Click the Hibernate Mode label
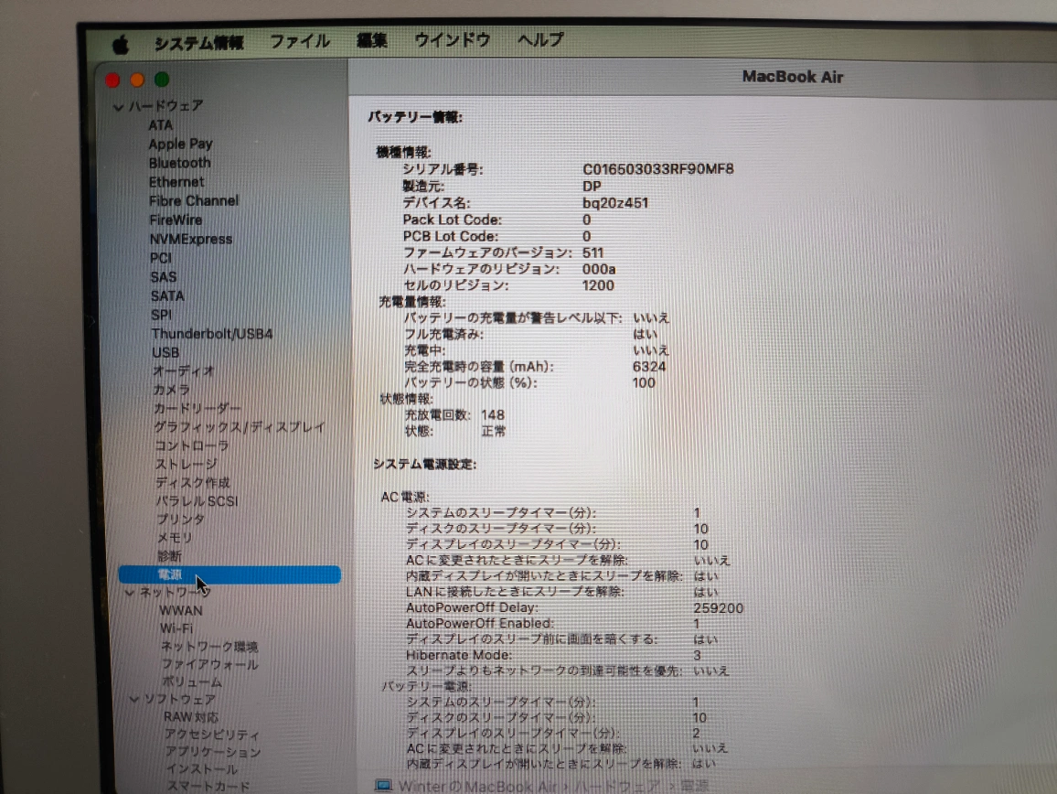1057x794 pixels. pos(459,655)
